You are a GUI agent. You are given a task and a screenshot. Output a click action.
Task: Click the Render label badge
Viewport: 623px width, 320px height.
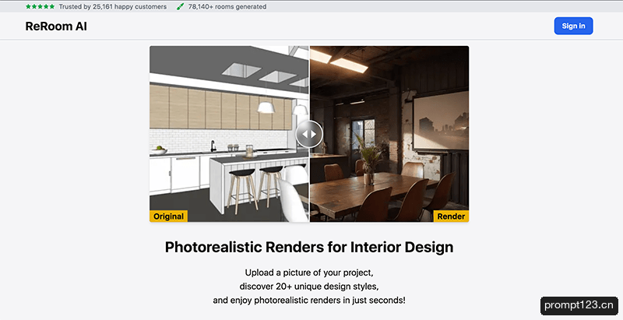[451, 216]
